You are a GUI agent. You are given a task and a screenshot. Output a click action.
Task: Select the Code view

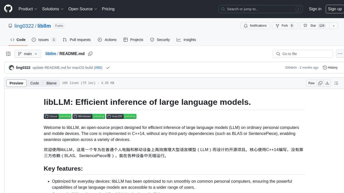click(x=35, y=83)
